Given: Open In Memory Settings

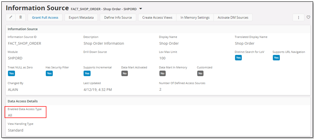Looking at the screenshot, I should tap(195, 17).
